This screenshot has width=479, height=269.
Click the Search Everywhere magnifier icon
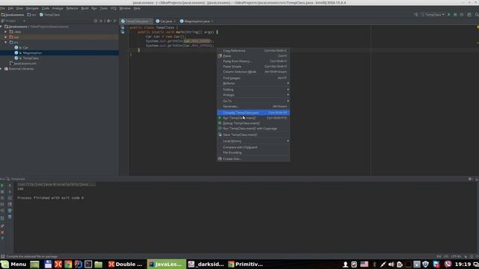click(x=477, y=15)
